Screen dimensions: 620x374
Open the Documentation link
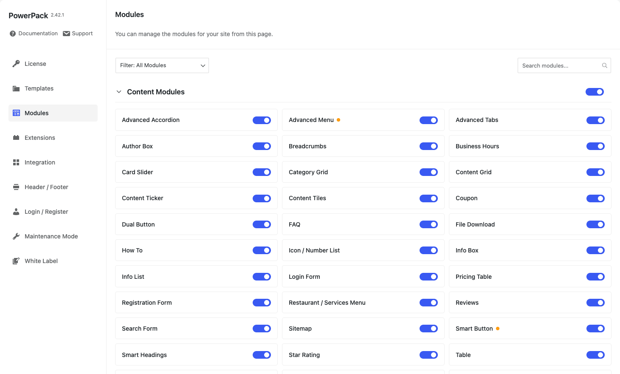coord(34,34)
